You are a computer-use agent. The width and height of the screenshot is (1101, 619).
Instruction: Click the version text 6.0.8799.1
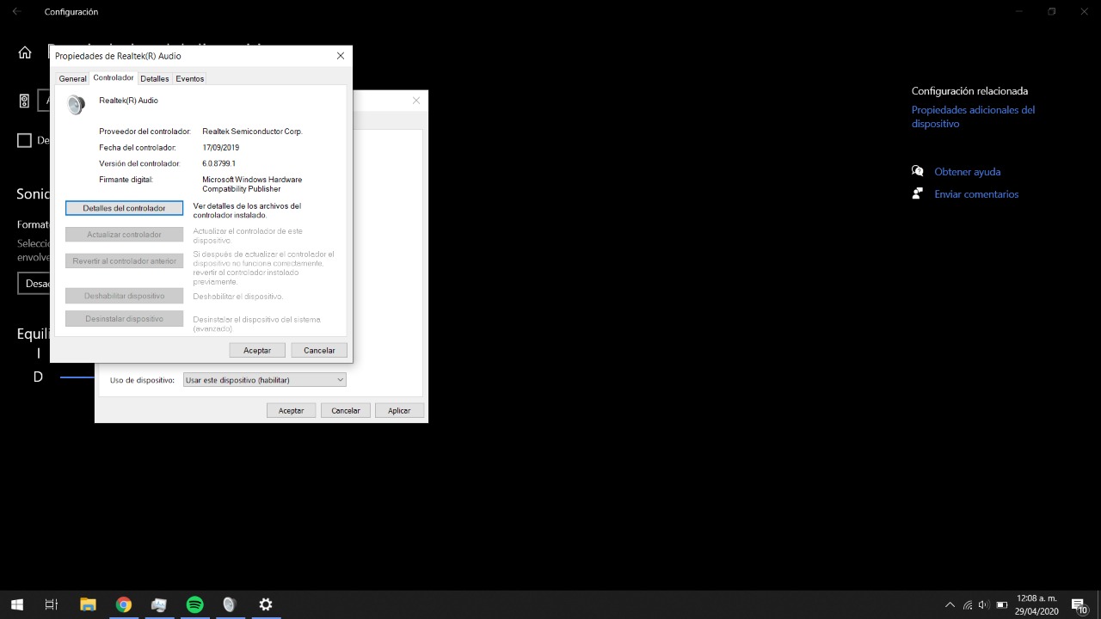(218, 163)
